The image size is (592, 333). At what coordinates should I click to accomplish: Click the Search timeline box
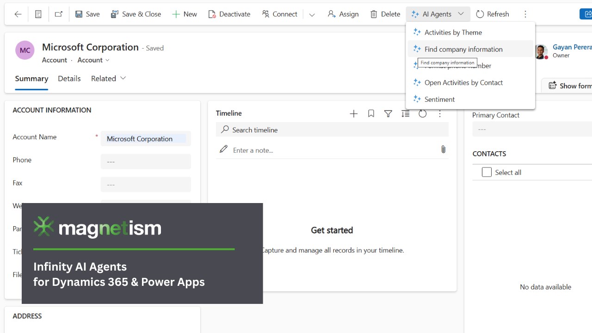(332, 130)
